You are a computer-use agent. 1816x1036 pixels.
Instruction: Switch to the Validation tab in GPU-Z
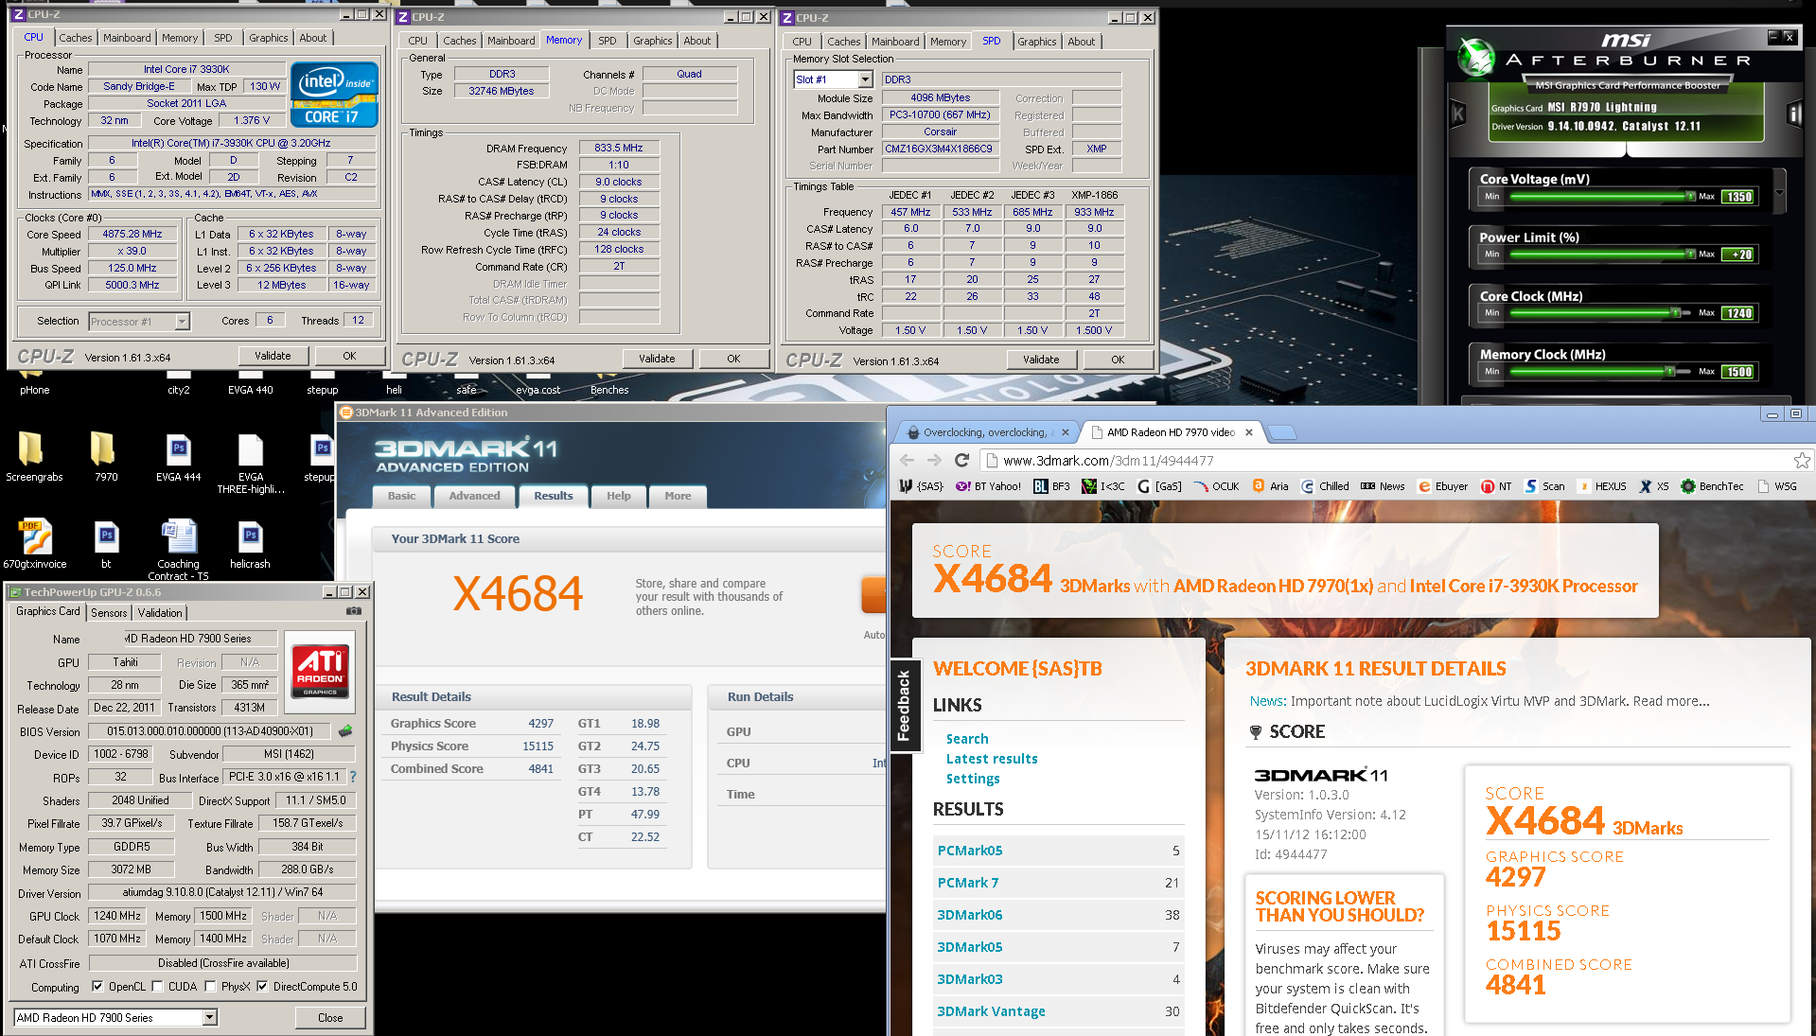160,612
